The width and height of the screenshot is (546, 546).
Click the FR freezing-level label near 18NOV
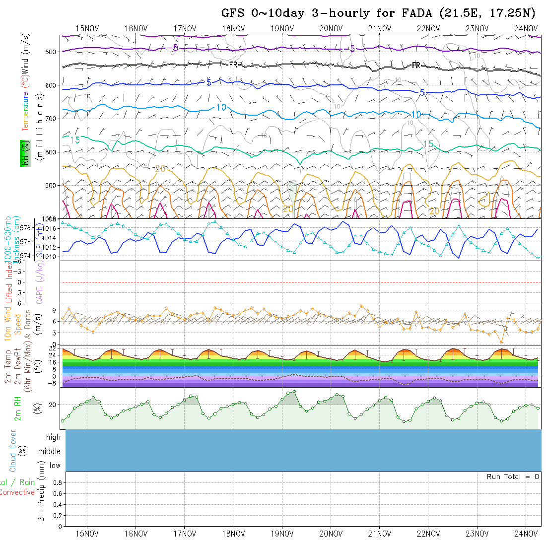[x=233, y=65]
